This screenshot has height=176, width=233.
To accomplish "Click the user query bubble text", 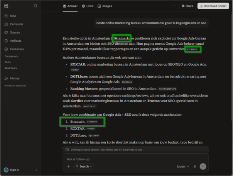I will click(151, 23).
